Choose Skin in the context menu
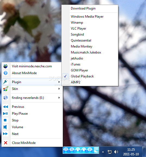 (x=32, y=89)
